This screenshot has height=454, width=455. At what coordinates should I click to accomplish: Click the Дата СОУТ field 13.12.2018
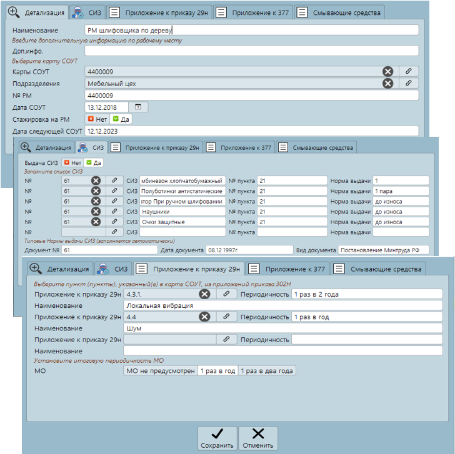coord(106,107)
